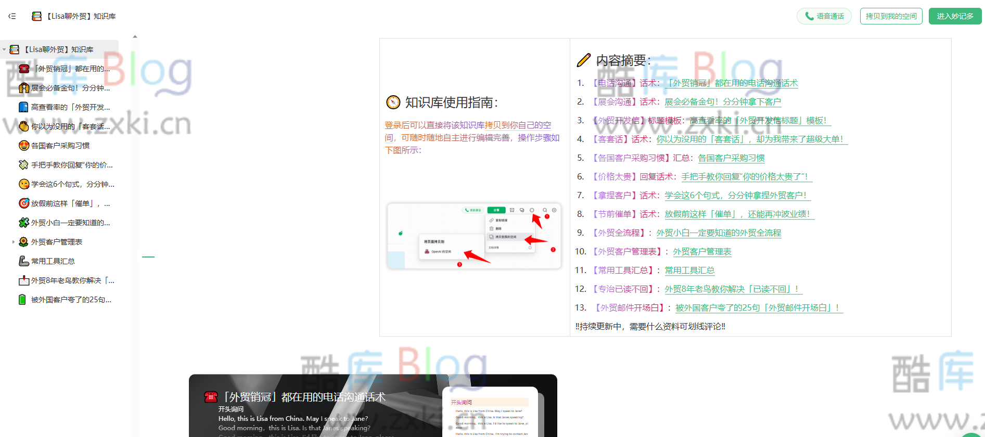Open the link 外贸8年老鸟教你解决已读不回

733,289
